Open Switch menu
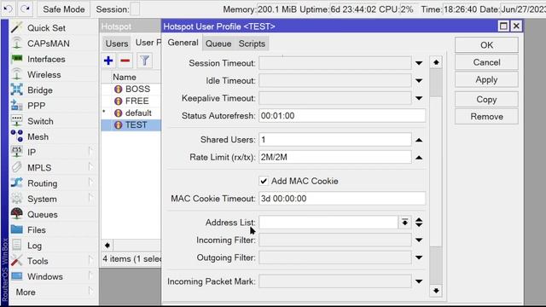The height and width of the screenshot is (307, 546). 40,121
